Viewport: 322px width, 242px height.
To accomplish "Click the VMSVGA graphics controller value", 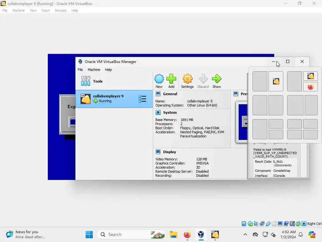I will pos(202,163).
